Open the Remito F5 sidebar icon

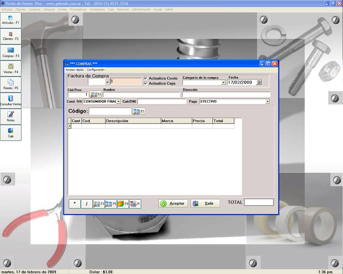coord(11,84)
